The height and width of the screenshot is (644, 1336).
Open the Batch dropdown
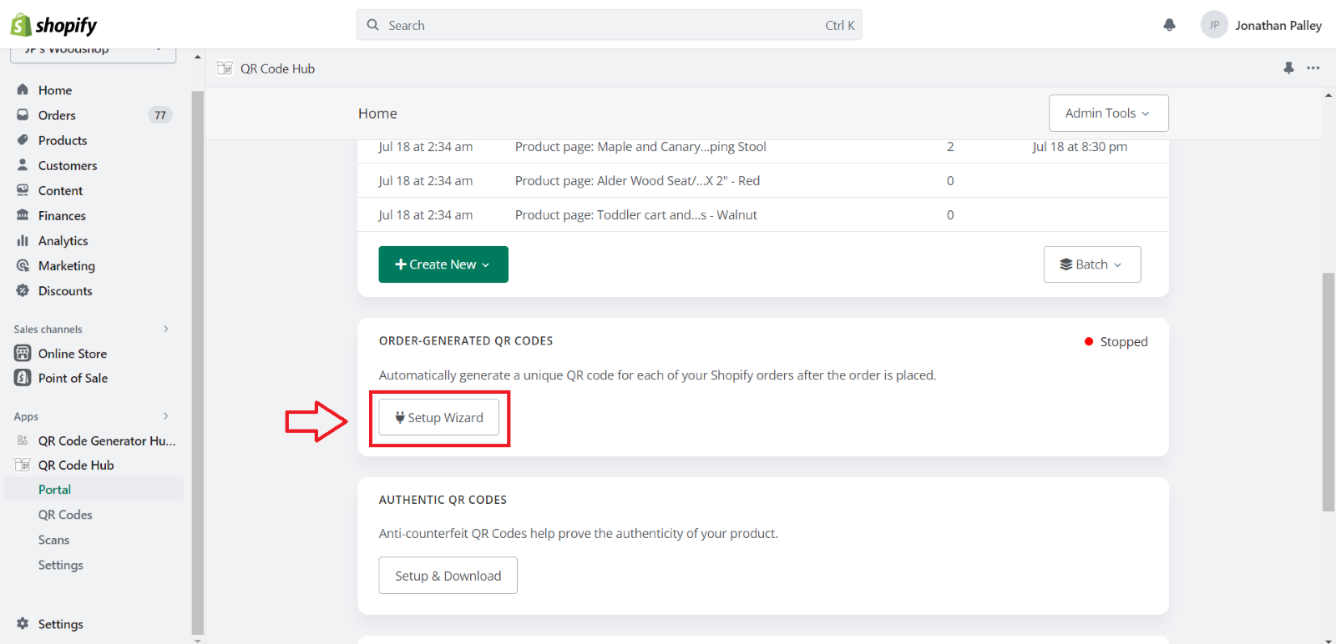coord(1092,264)
